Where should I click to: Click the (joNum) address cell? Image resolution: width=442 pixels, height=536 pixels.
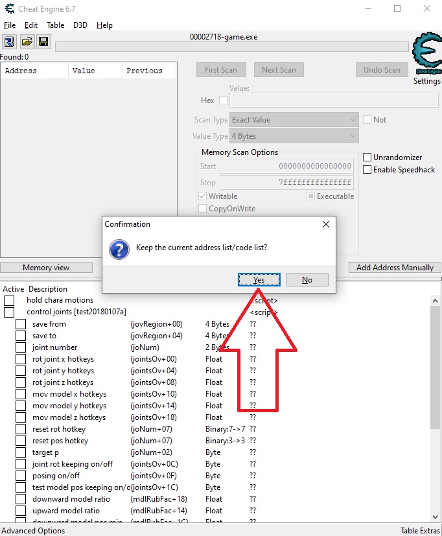145,347
